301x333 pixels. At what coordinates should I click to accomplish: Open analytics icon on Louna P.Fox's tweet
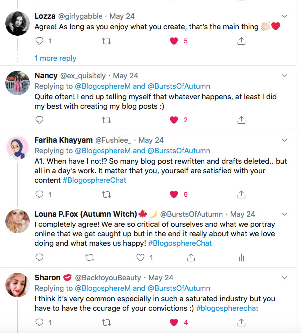pyautogui.click(x=241, y=257)
